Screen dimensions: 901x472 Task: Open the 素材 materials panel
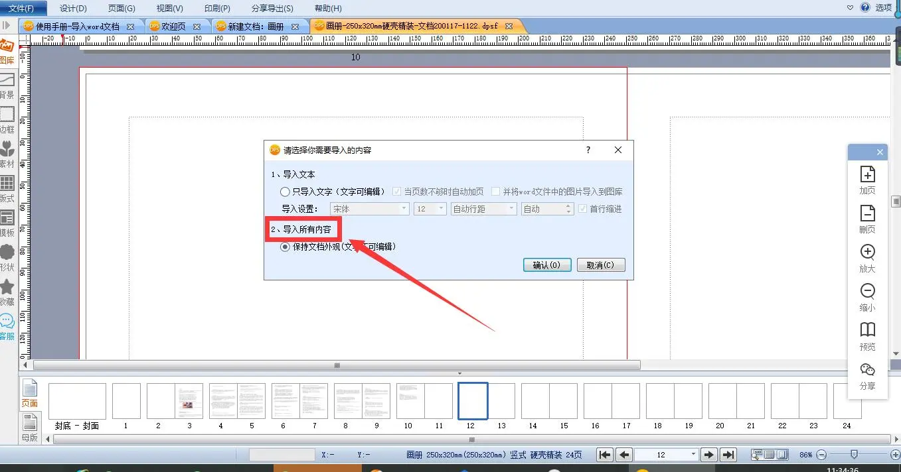(x=7, y=155)
